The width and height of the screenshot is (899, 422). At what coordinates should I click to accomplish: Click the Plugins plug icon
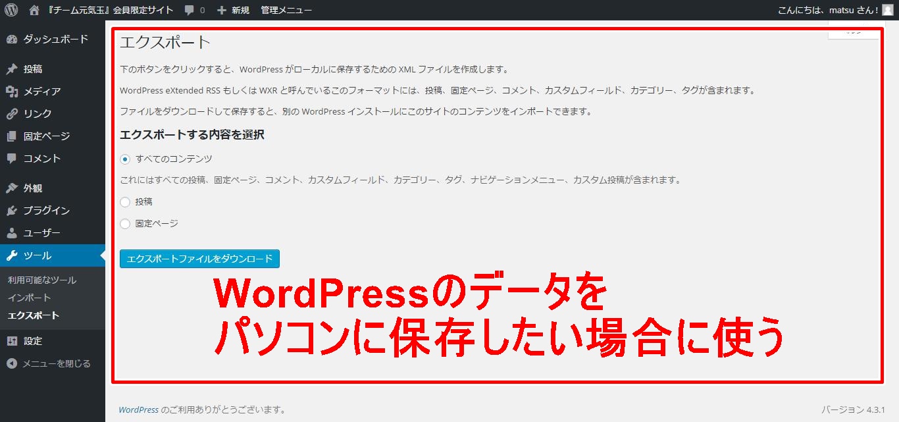(x=11, y=211)
